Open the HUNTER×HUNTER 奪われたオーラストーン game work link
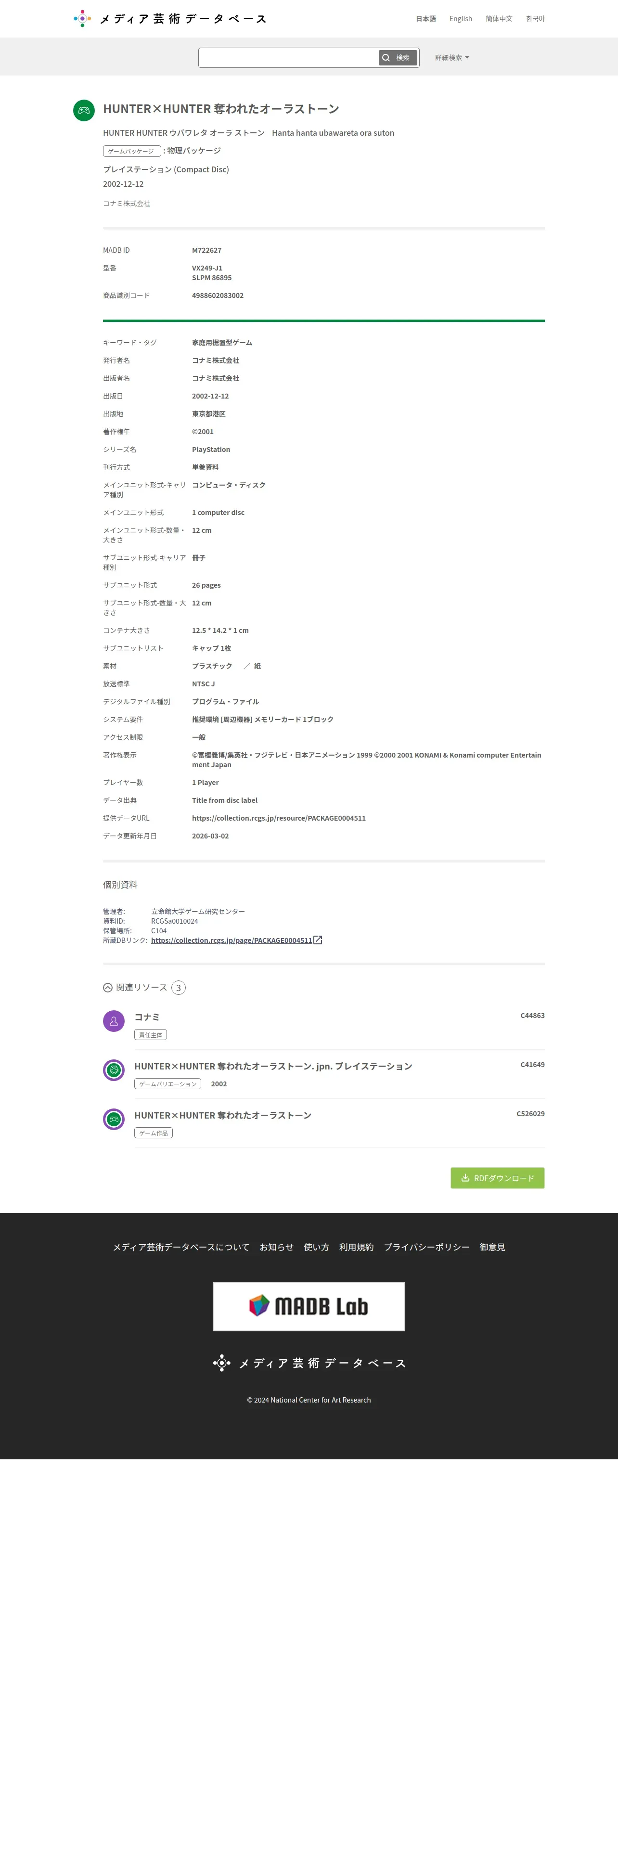618x1854 pixels. tap(223, 1115)
